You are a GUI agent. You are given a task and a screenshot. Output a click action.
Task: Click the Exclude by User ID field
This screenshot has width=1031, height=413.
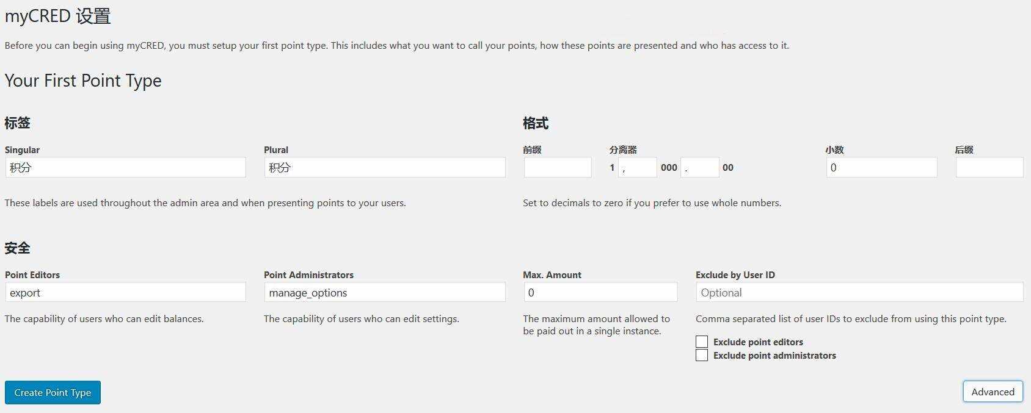[x=859, y=292]
